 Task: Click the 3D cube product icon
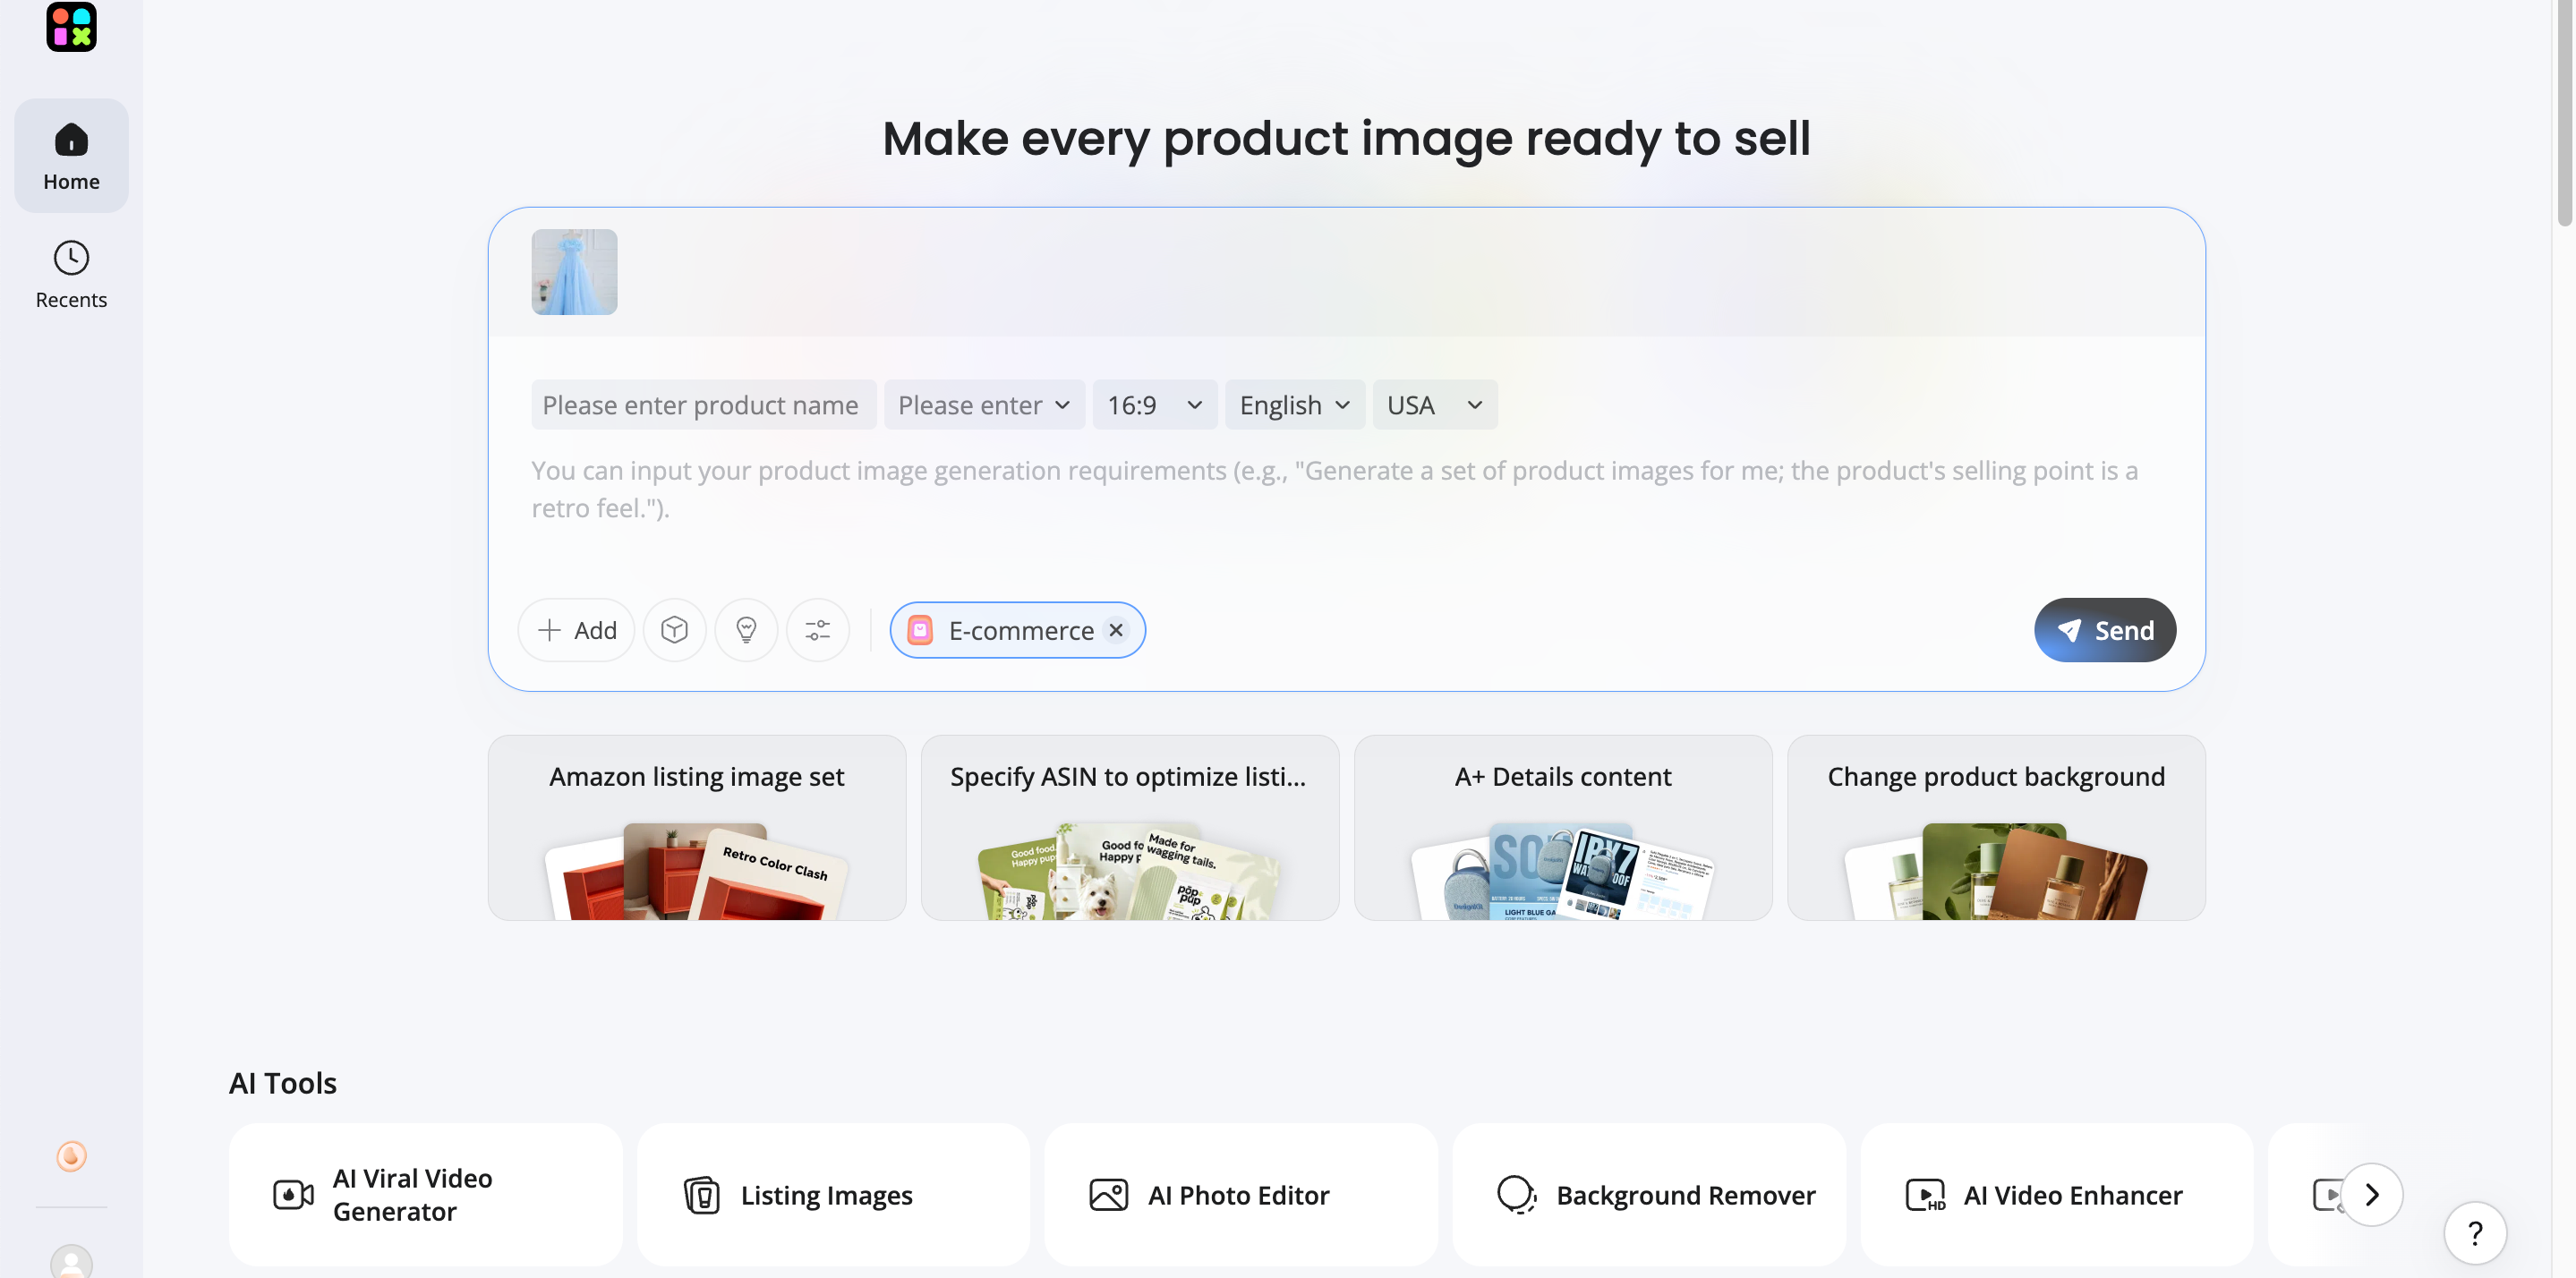click(x=674, y=630)
